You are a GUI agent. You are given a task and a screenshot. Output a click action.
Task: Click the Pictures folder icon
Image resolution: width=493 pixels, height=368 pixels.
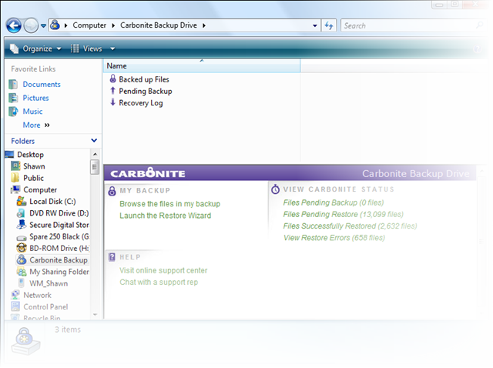pyautogui.click(x=13, y=98)
